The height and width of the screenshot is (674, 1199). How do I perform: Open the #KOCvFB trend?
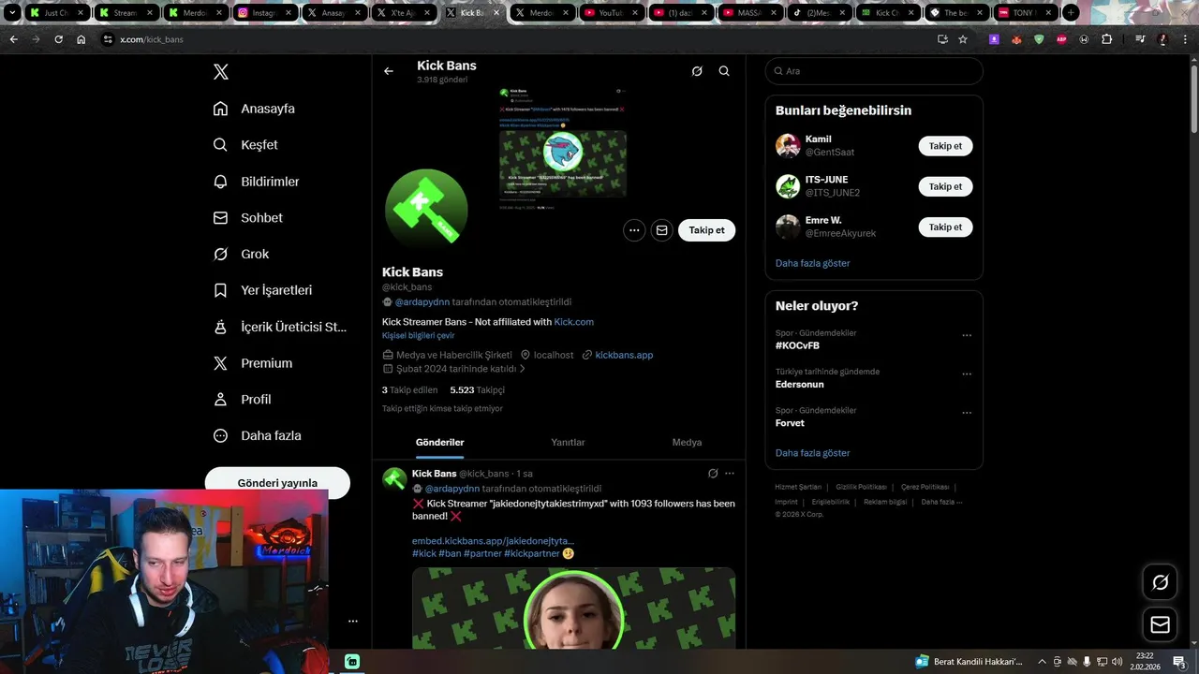point(797,345)
